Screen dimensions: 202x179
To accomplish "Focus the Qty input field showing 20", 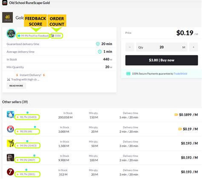I will click(x=162, y=47).
